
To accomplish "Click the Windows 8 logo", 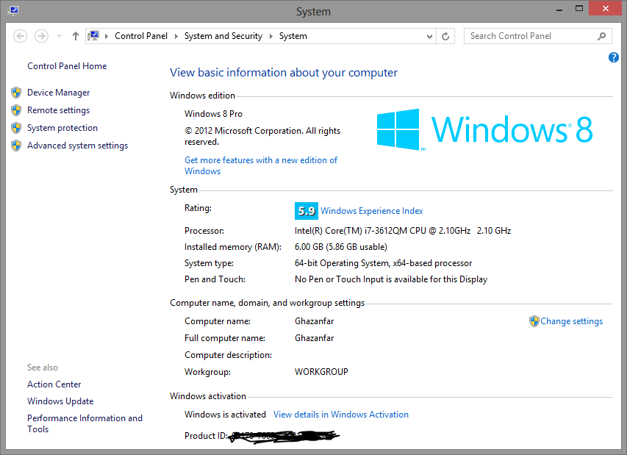I will [x=484, y=129].
